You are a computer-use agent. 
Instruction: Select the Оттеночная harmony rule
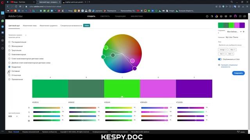(x=15, y=75)
